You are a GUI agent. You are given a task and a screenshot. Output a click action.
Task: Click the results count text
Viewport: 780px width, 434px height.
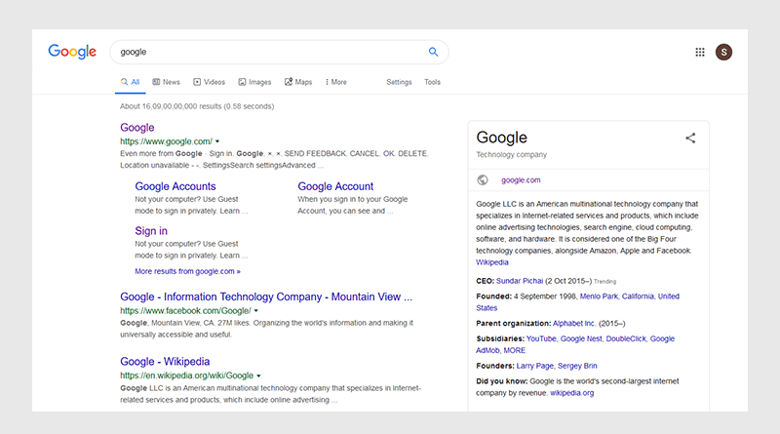pyautogui.click(x=197, y=106)
